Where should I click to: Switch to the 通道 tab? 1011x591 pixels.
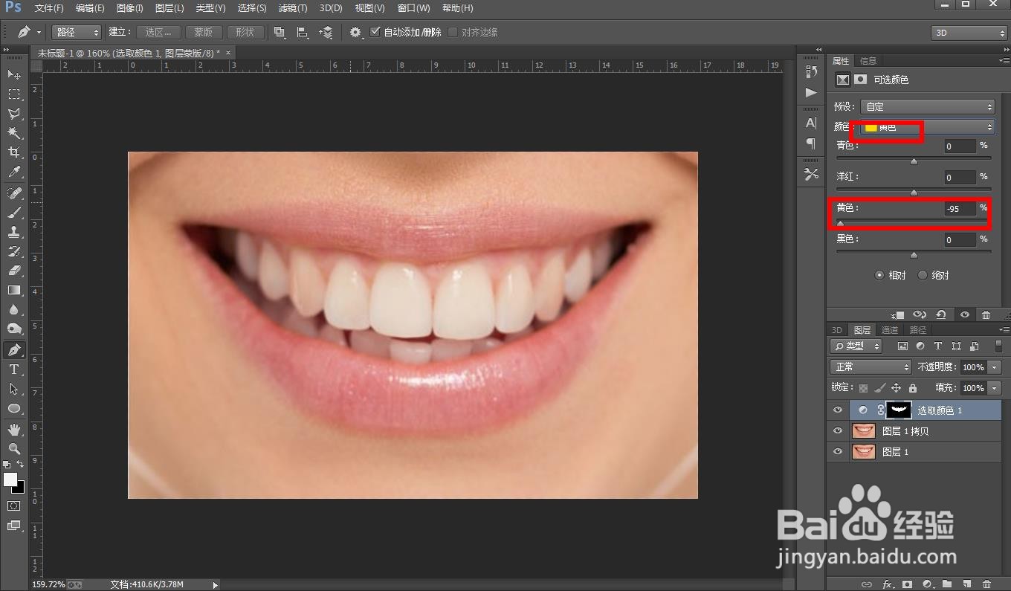(890, 330)
